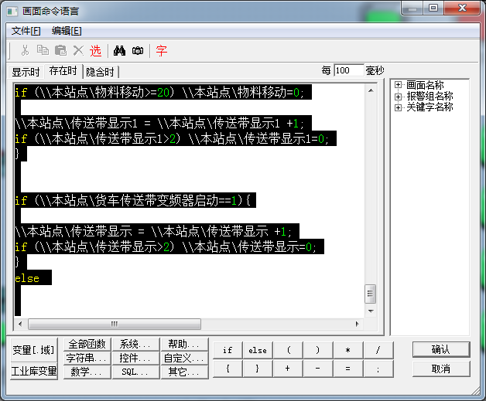Select 关键字名称 tree label

(x=430, y=107)
